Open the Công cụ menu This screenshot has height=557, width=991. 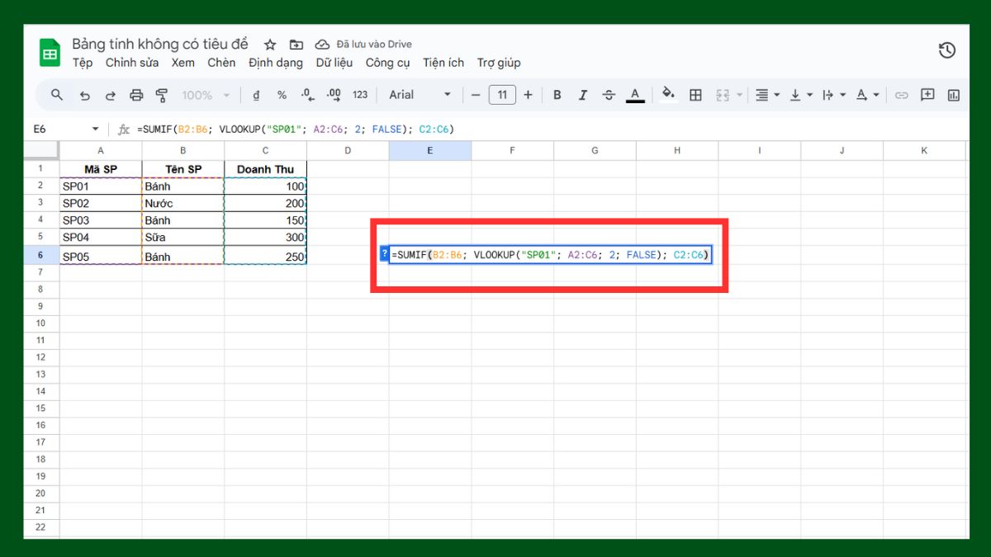tap(388, 63)
